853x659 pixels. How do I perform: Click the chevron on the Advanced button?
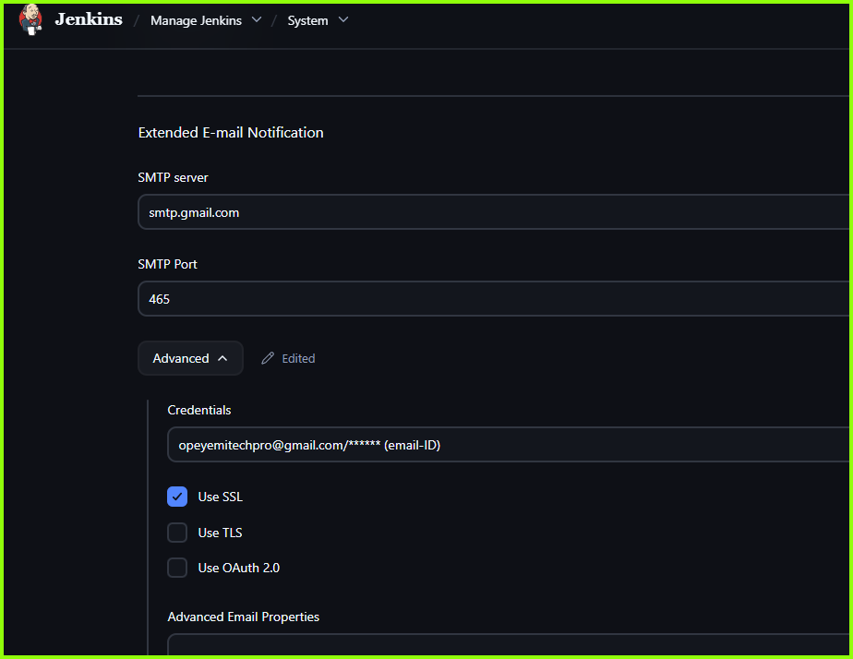click(x=222, y=358)
